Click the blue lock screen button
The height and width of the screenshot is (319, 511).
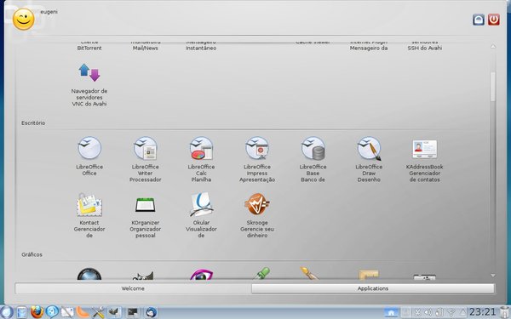479,20
